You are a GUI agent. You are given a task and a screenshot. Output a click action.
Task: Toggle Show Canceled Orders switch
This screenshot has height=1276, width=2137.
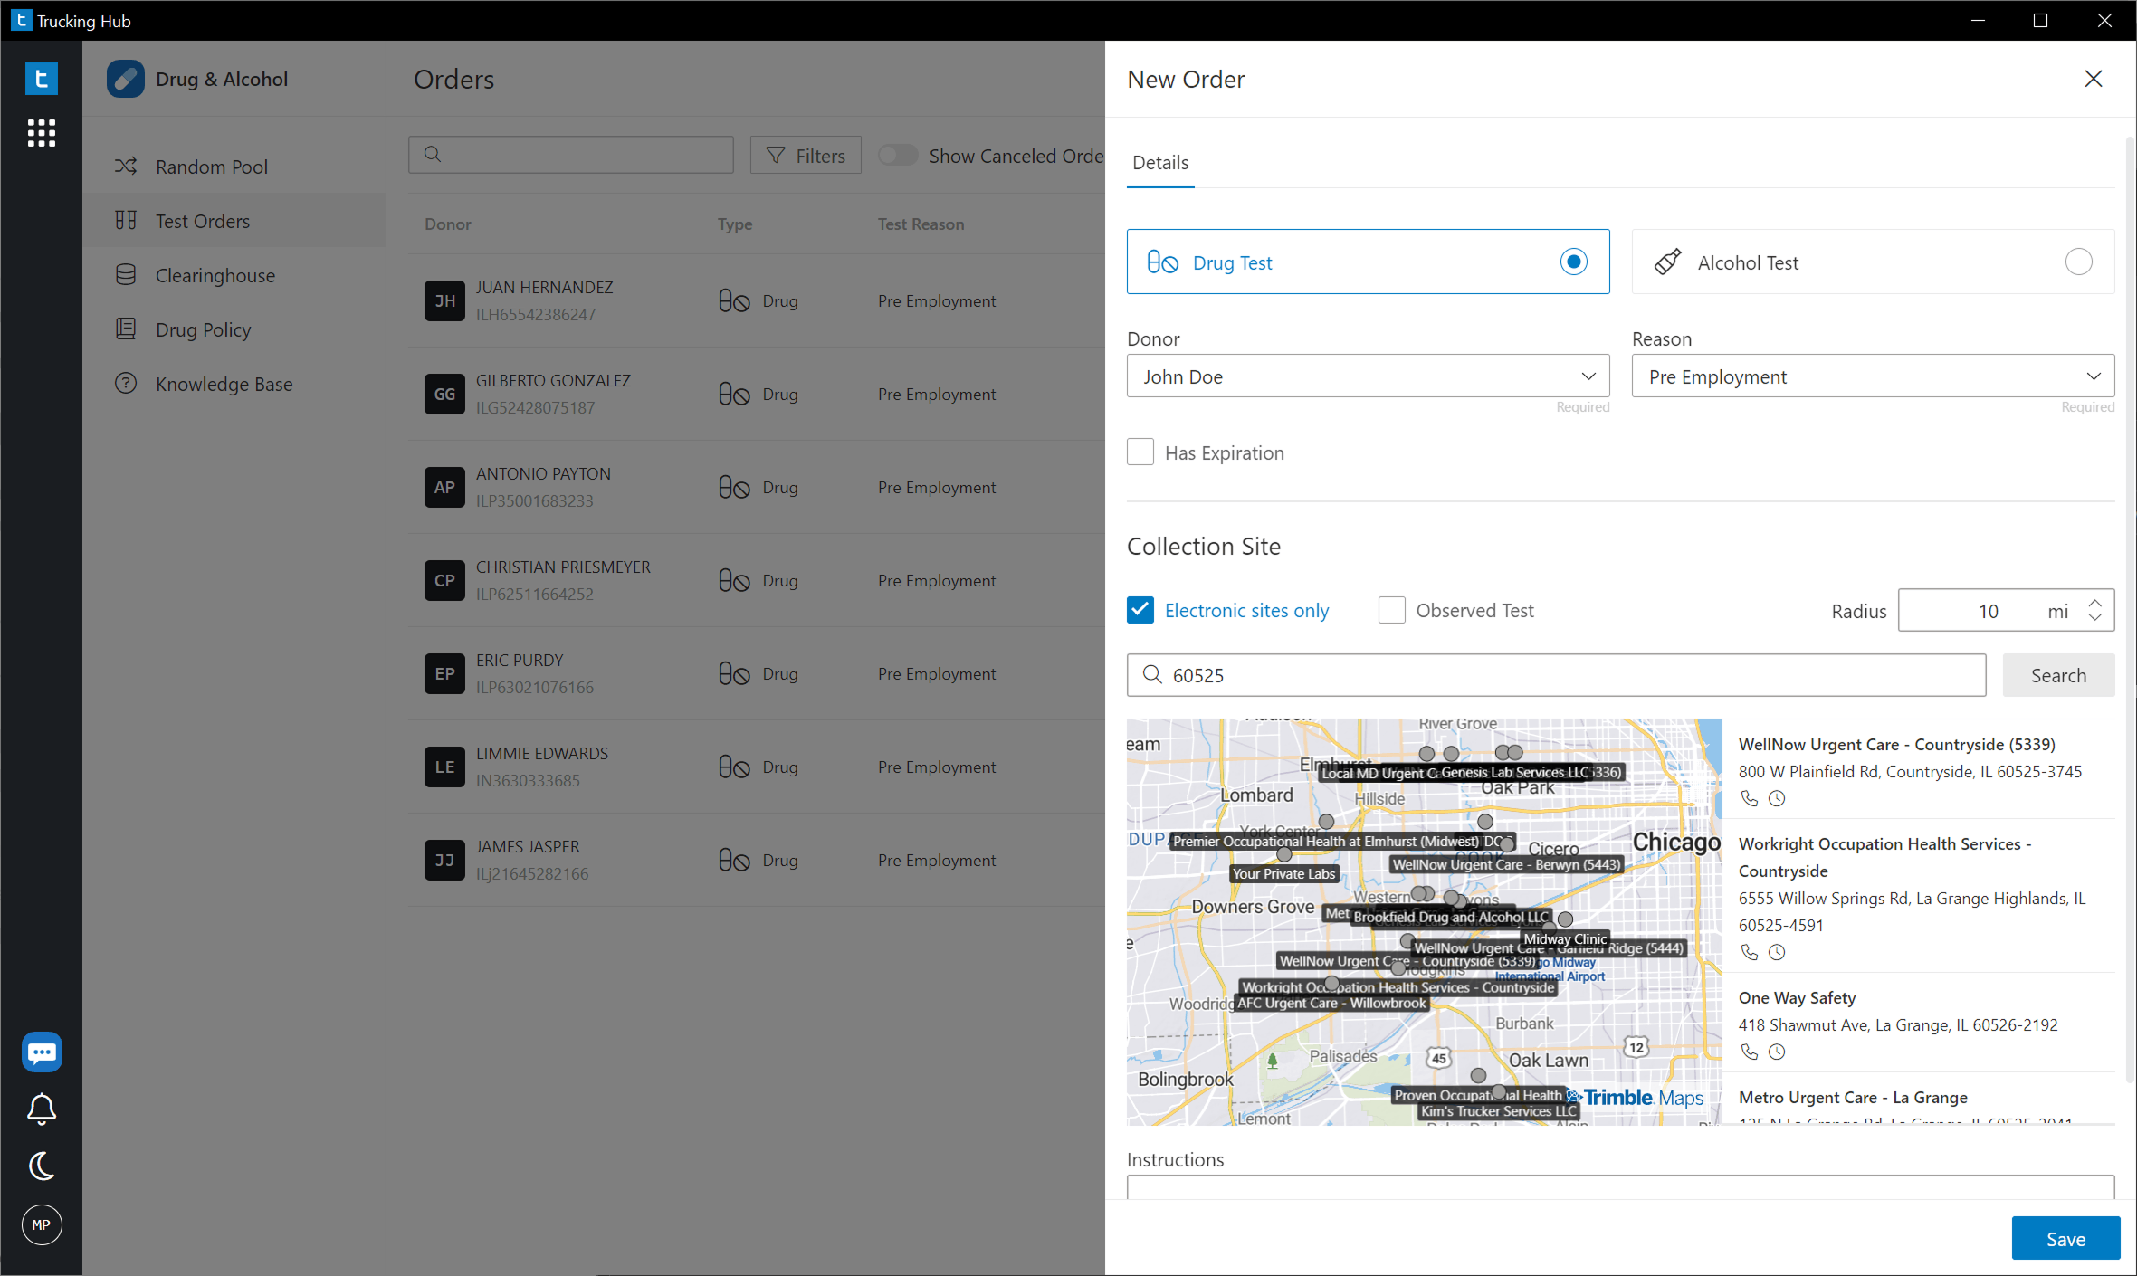click(898, 156)
